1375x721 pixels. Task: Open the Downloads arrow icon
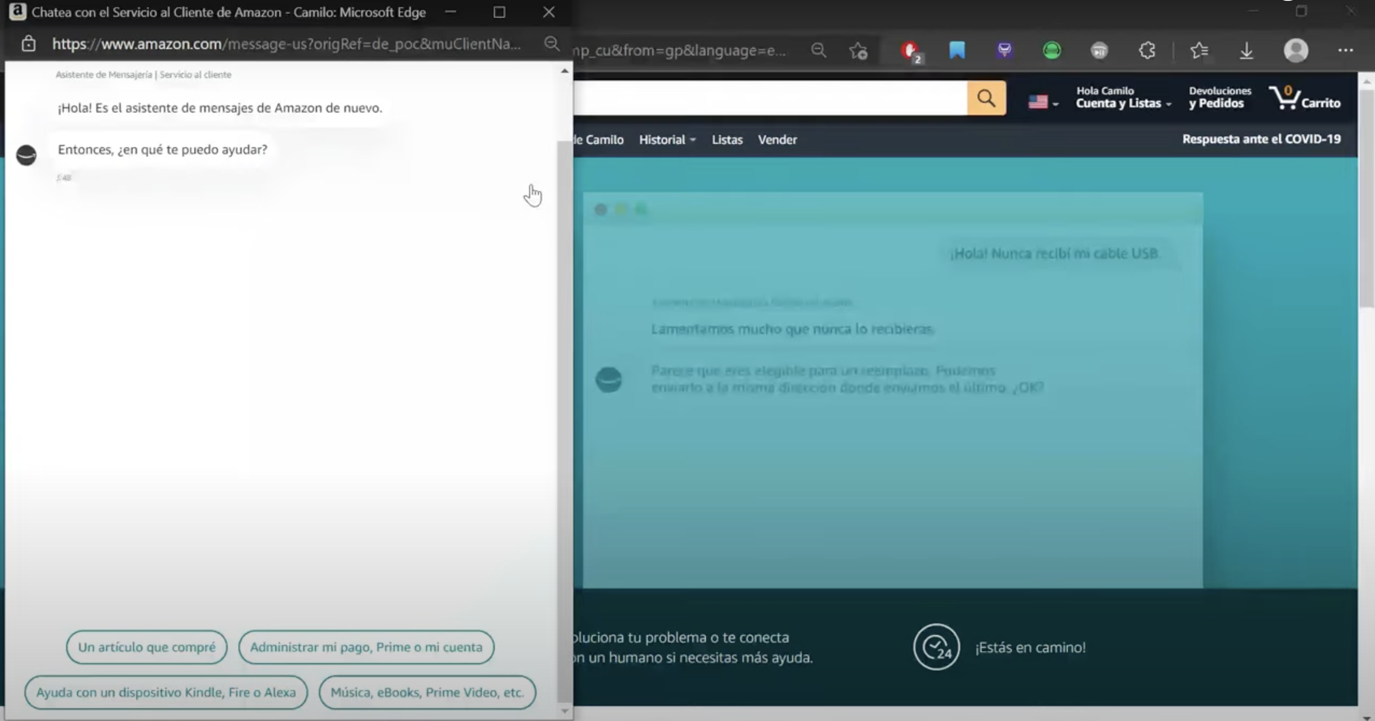click(x=1246, y=51)
